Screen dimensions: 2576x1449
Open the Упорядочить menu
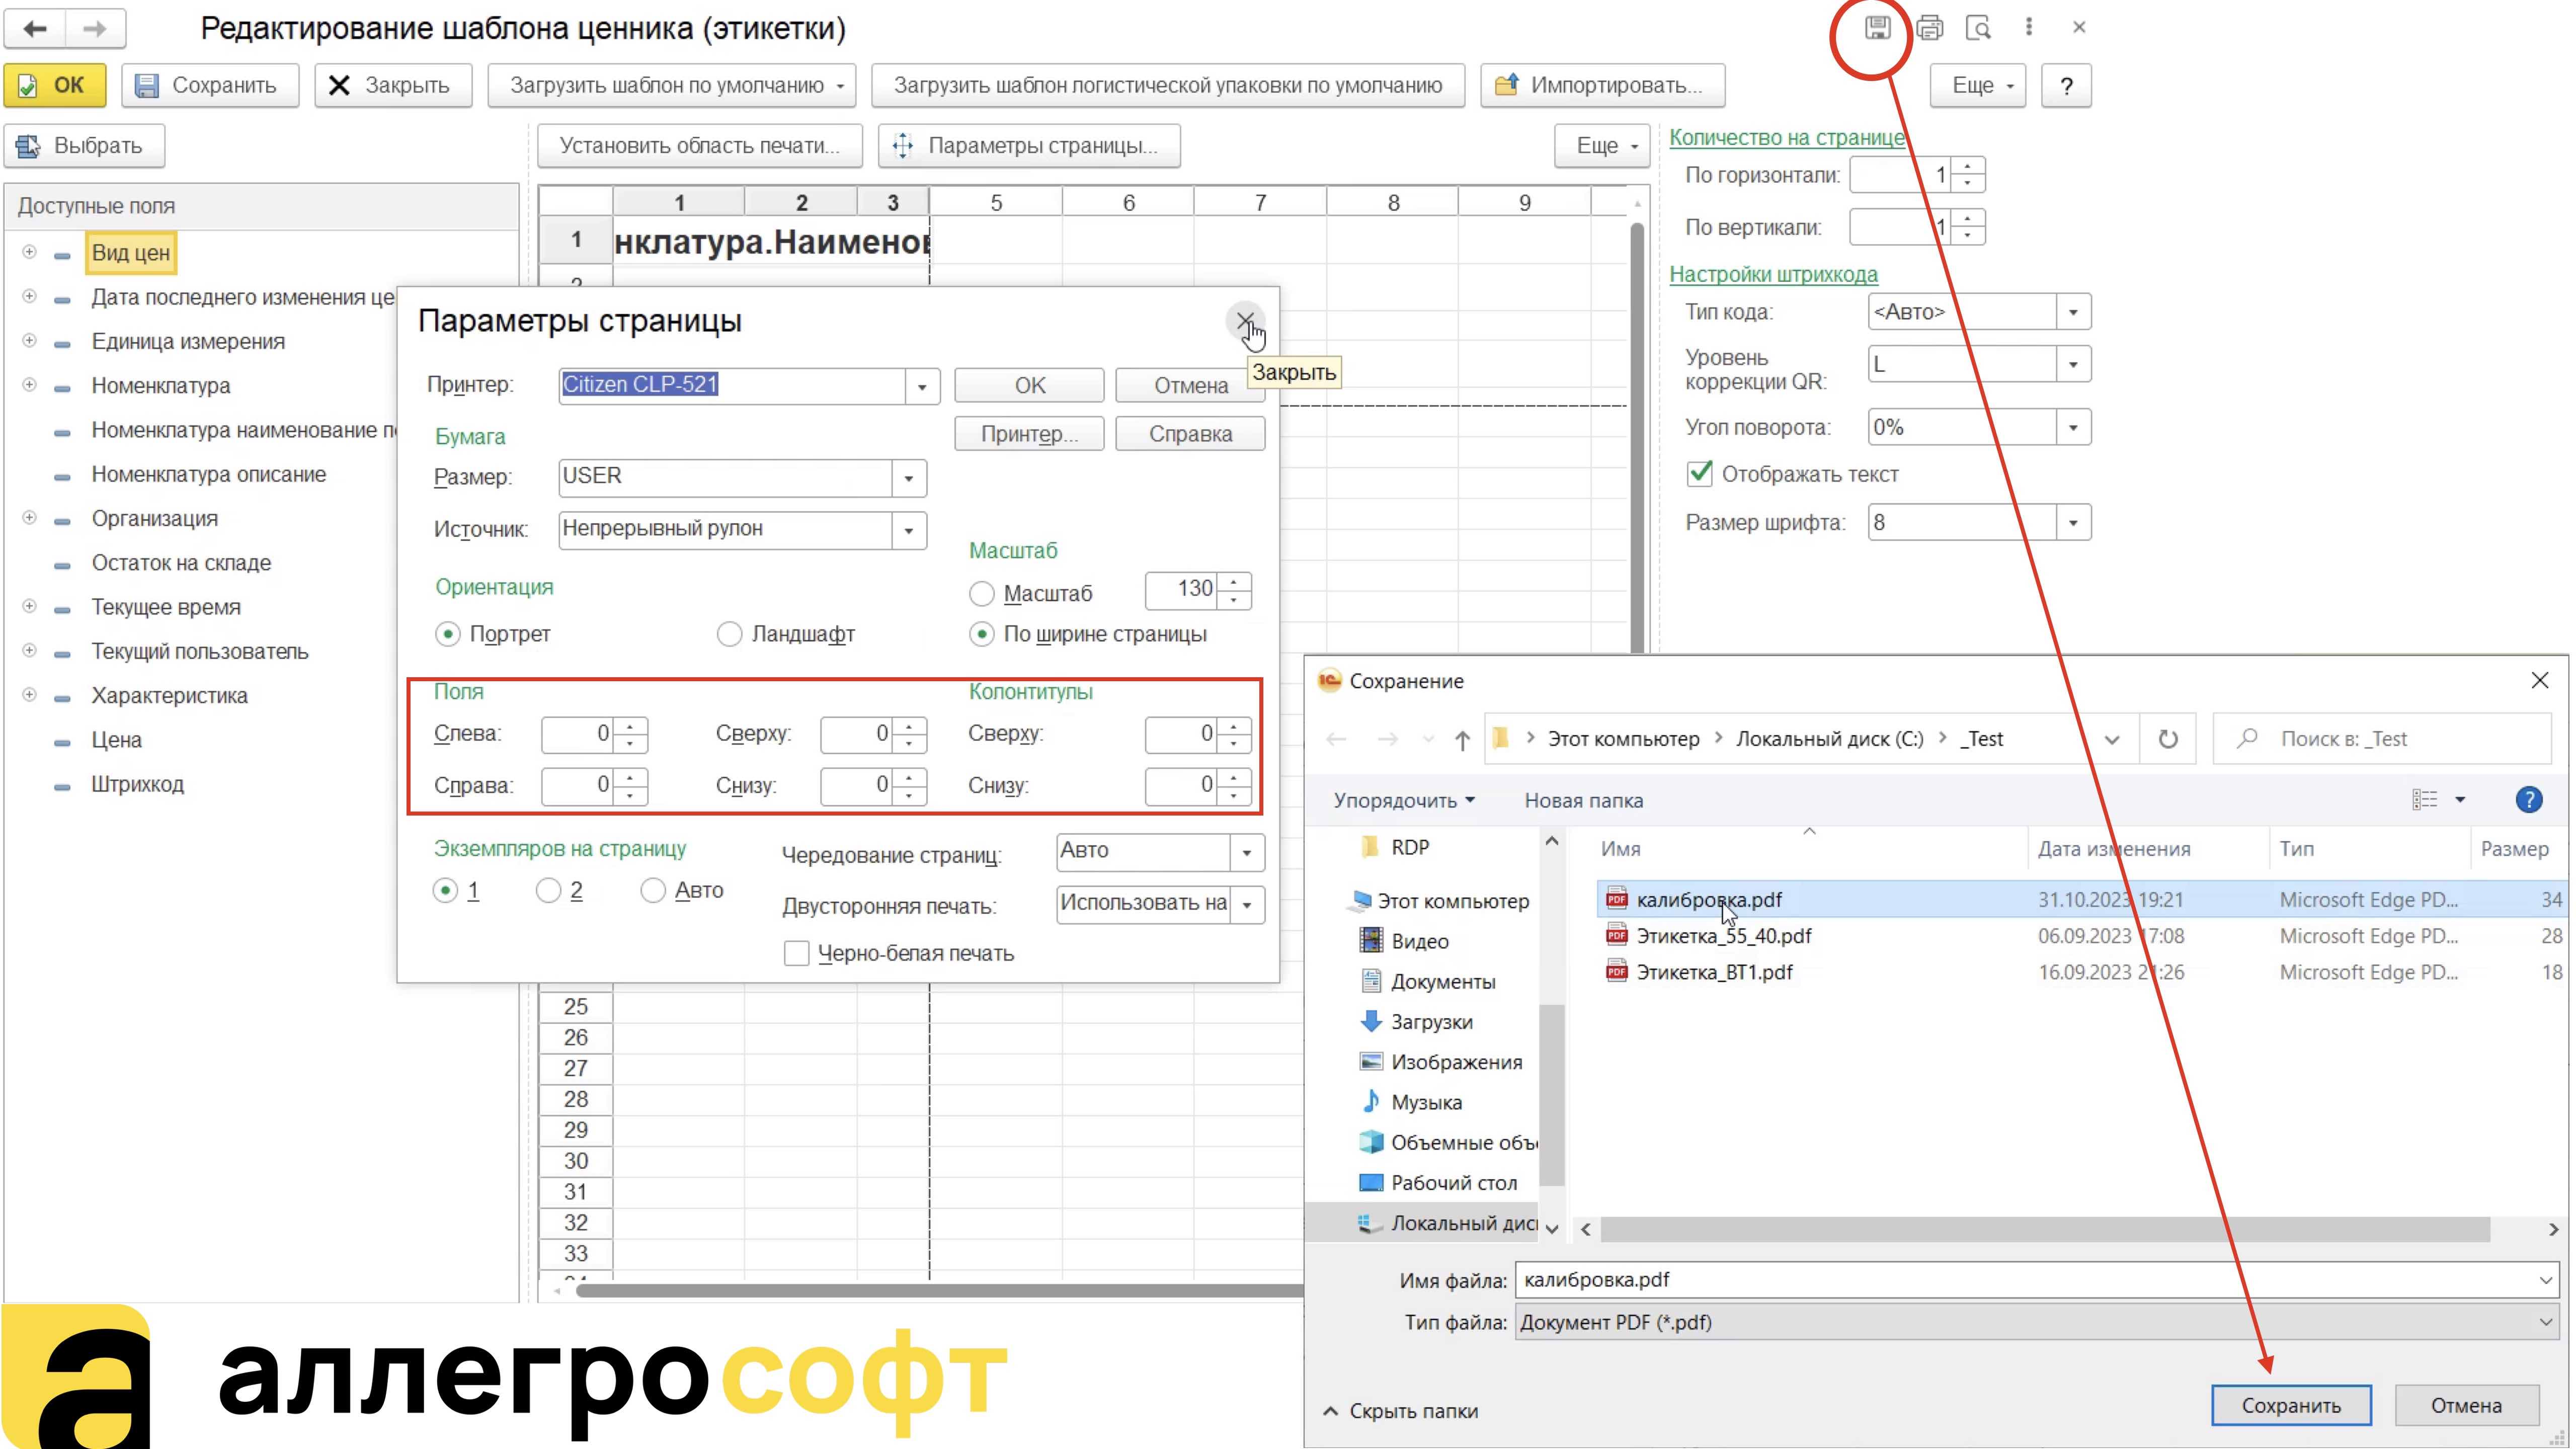(1403, 800)
